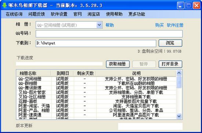The image size is (202, 133).
Task: Click the 剩余天数 column header
Action: (x=85, y=73)
